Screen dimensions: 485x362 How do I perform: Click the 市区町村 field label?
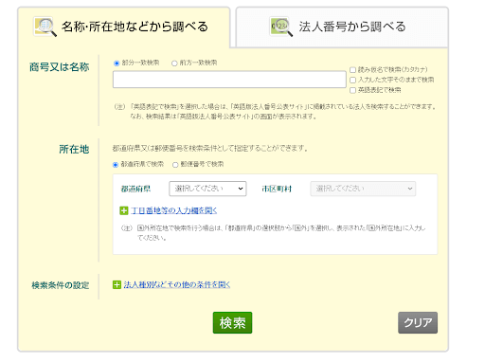(277, 189)
